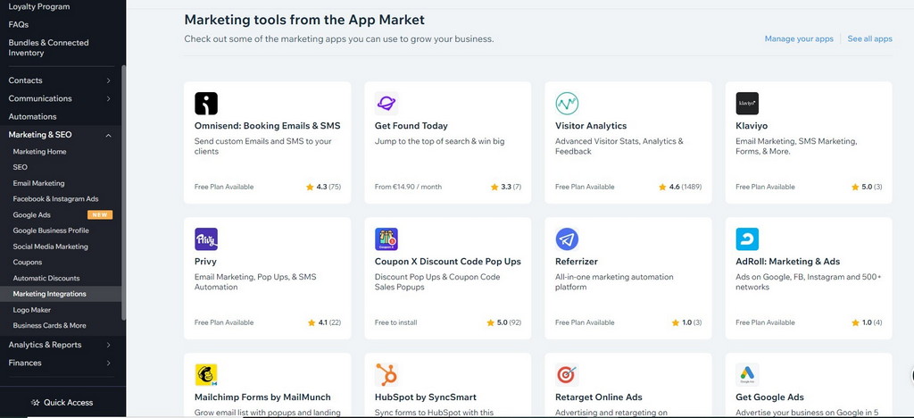Click the Klaviyo app icon
Screen dimensions: 914x418
pyautogui.click(x=747, y=104)
